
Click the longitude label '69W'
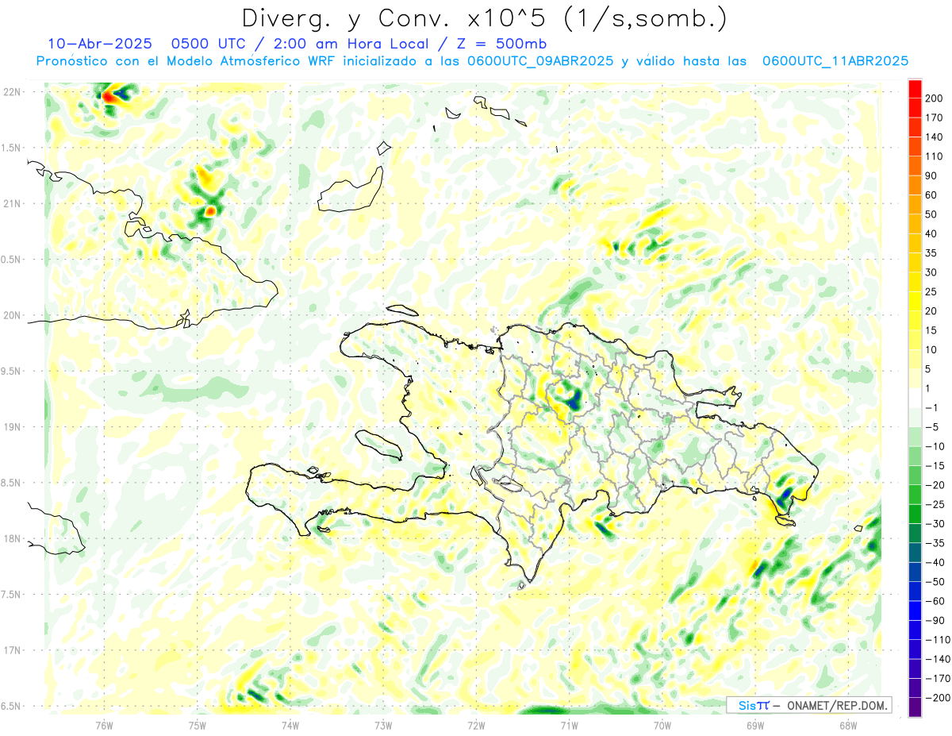click(754, 726)
